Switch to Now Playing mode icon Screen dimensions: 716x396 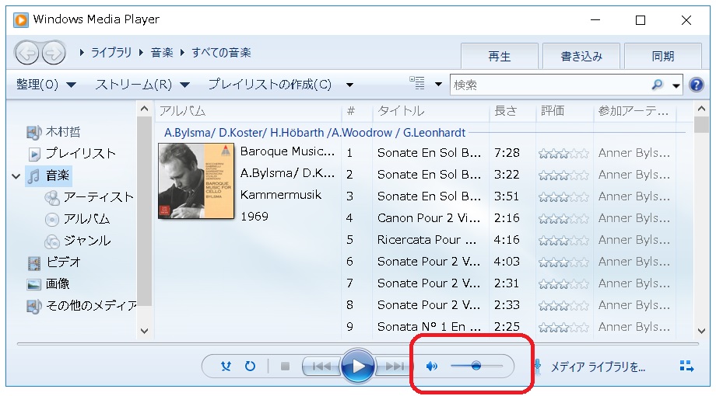(x=686, y=366)
